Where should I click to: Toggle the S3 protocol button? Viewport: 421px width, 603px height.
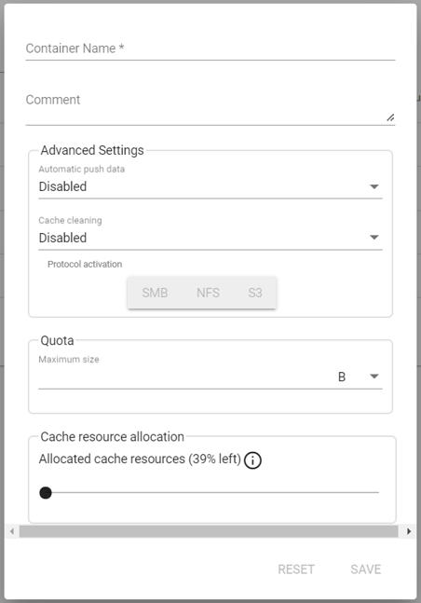tap(255, 293)
